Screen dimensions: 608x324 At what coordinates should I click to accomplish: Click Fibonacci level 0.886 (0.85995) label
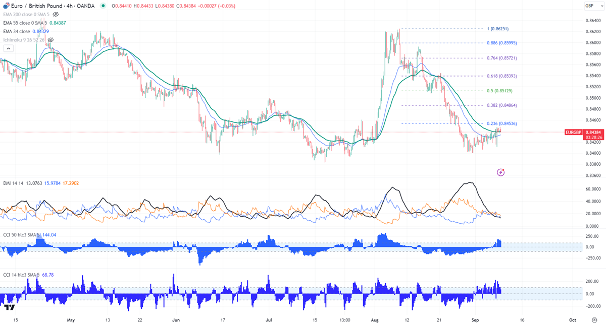(501, 43)
